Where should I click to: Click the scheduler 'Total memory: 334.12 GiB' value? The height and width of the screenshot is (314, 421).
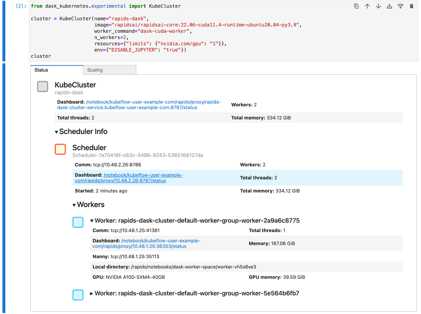pos(270,191)
